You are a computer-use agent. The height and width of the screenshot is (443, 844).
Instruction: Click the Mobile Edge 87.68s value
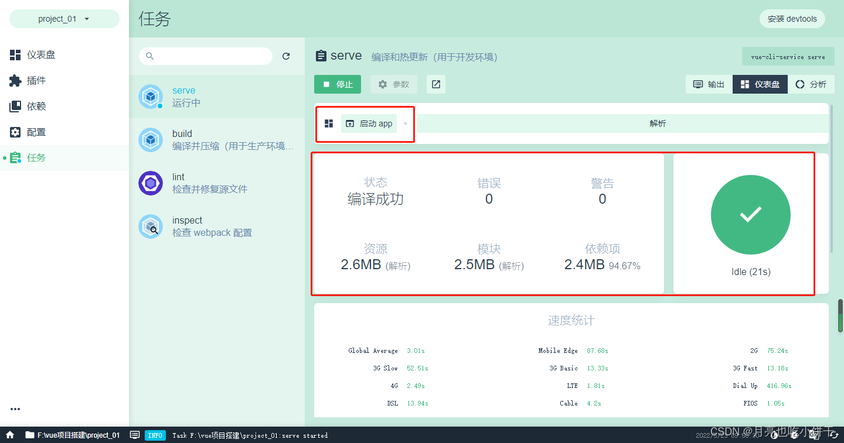pos(597,351)
